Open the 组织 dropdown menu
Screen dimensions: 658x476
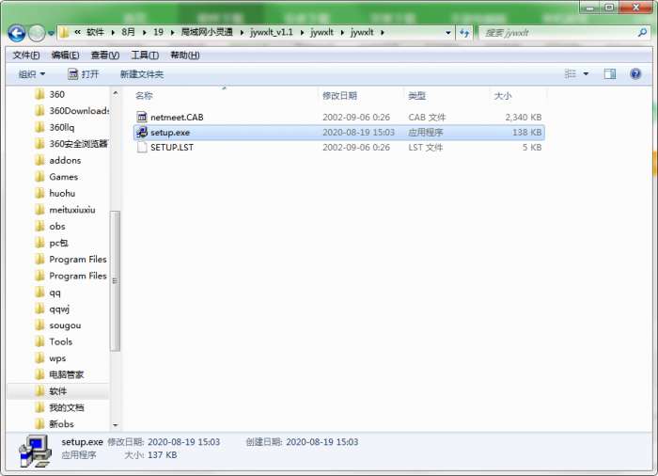pyautogui.click(x=32, y=74)
